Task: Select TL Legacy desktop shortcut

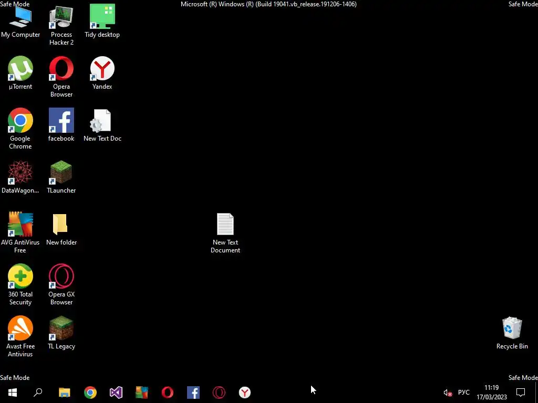Action: point(61,333)
